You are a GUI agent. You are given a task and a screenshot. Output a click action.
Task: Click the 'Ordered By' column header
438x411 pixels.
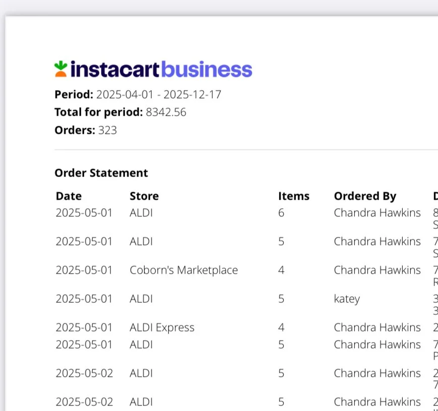click(x=365, y=196)
